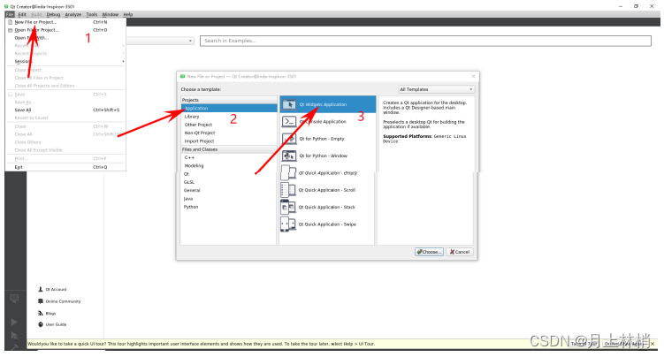Click the Build hammer icon in left sidebar
This screenshot has width=664, height=357.
(14, 347)
